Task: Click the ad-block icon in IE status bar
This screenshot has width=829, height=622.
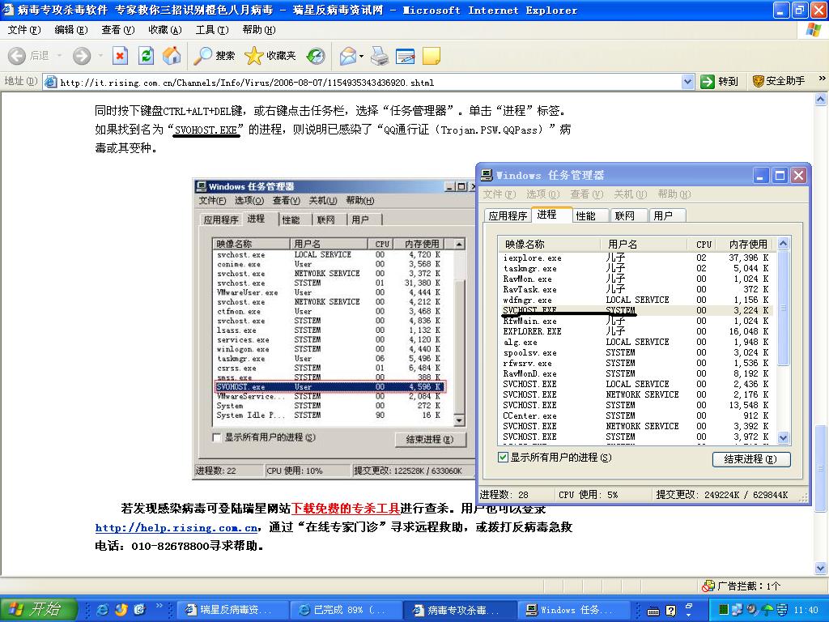Action: 708,586
